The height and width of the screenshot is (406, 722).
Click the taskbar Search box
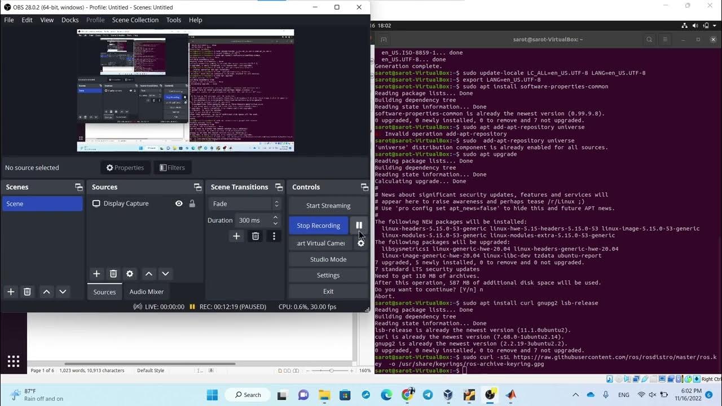point(249,395)
